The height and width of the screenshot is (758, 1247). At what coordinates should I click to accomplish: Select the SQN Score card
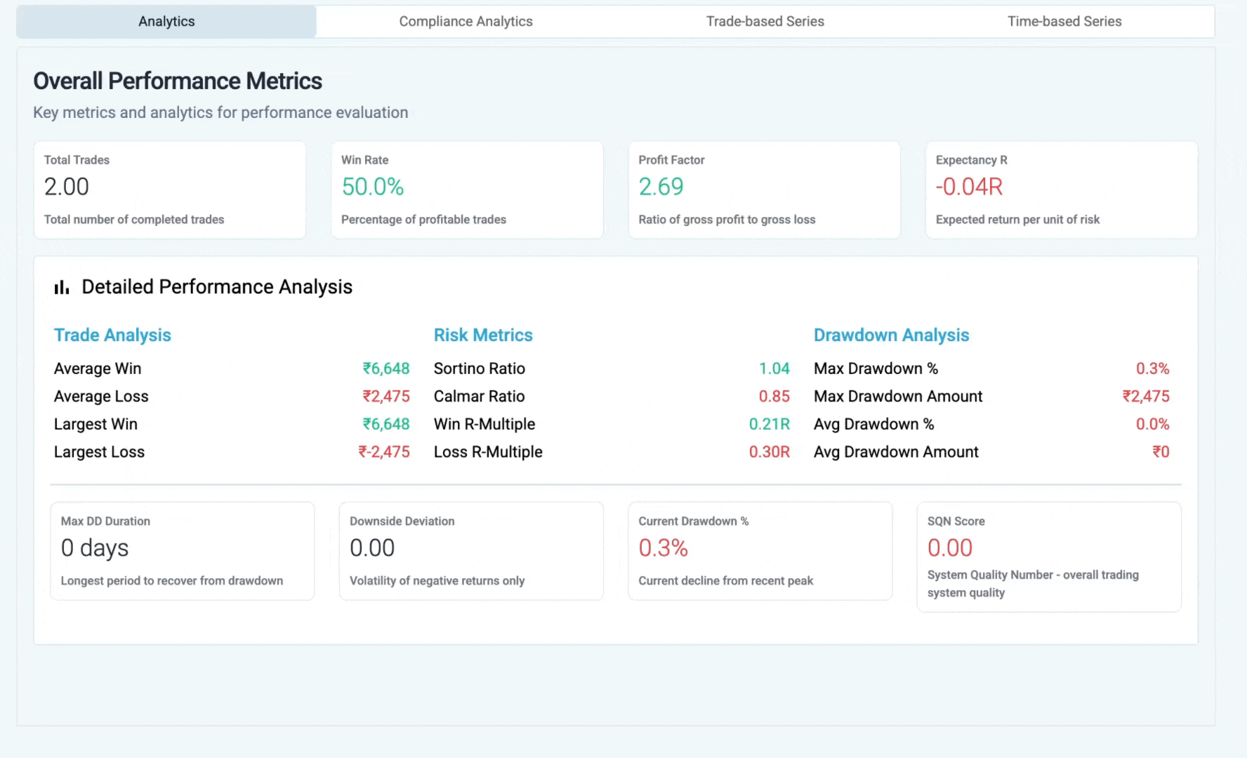click(x=1049, y=557)
